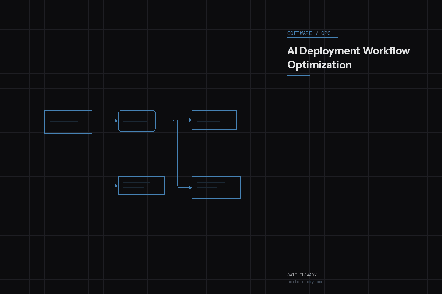Visit the saifelsaady.com link
The height and width of the screenshot is (294, 442).
point(305,282)
